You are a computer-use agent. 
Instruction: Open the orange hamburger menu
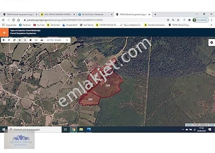tap(4, 33)
